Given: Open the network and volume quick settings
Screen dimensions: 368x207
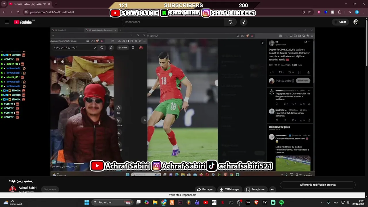Looking at the screenshot, I should [x=345, y=202].
